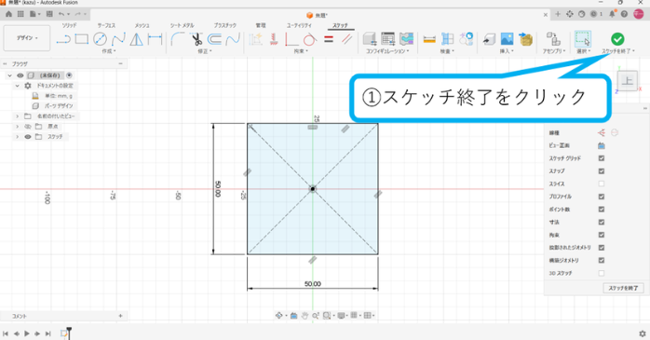Click the Insert Mesh icon

pos(525,39)
